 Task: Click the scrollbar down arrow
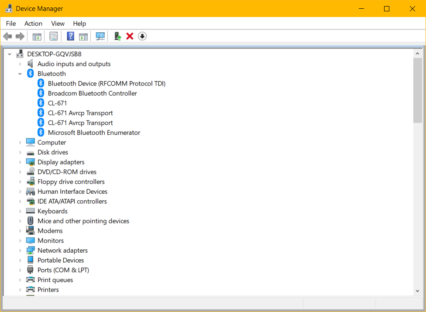417,290
